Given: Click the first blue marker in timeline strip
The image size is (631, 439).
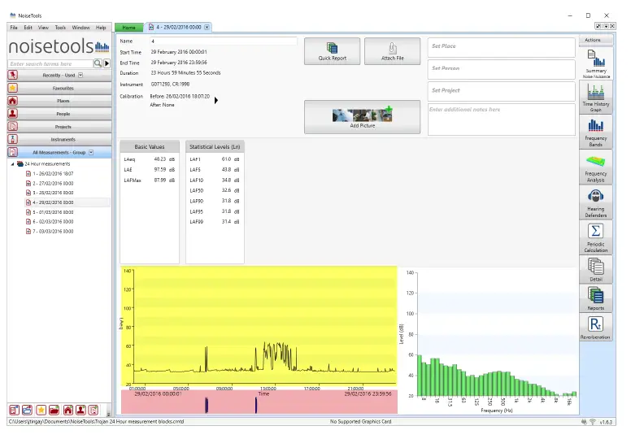Looking at the screenshot, I should pos(207,405).
